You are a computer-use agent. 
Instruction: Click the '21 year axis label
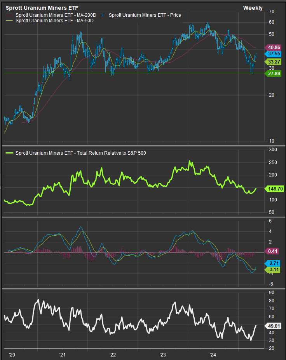pyautogui.click(x=62, y=355)
